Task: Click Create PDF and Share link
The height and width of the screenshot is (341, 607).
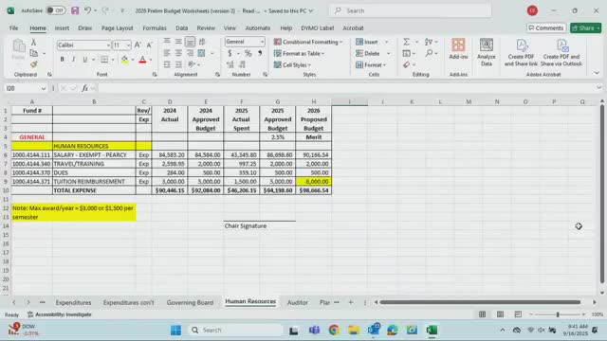Action: pos(521,53)
